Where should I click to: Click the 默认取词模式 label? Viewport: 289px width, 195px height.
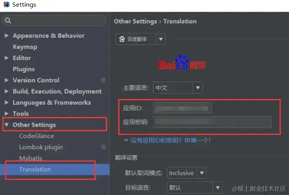coord(144,173)
